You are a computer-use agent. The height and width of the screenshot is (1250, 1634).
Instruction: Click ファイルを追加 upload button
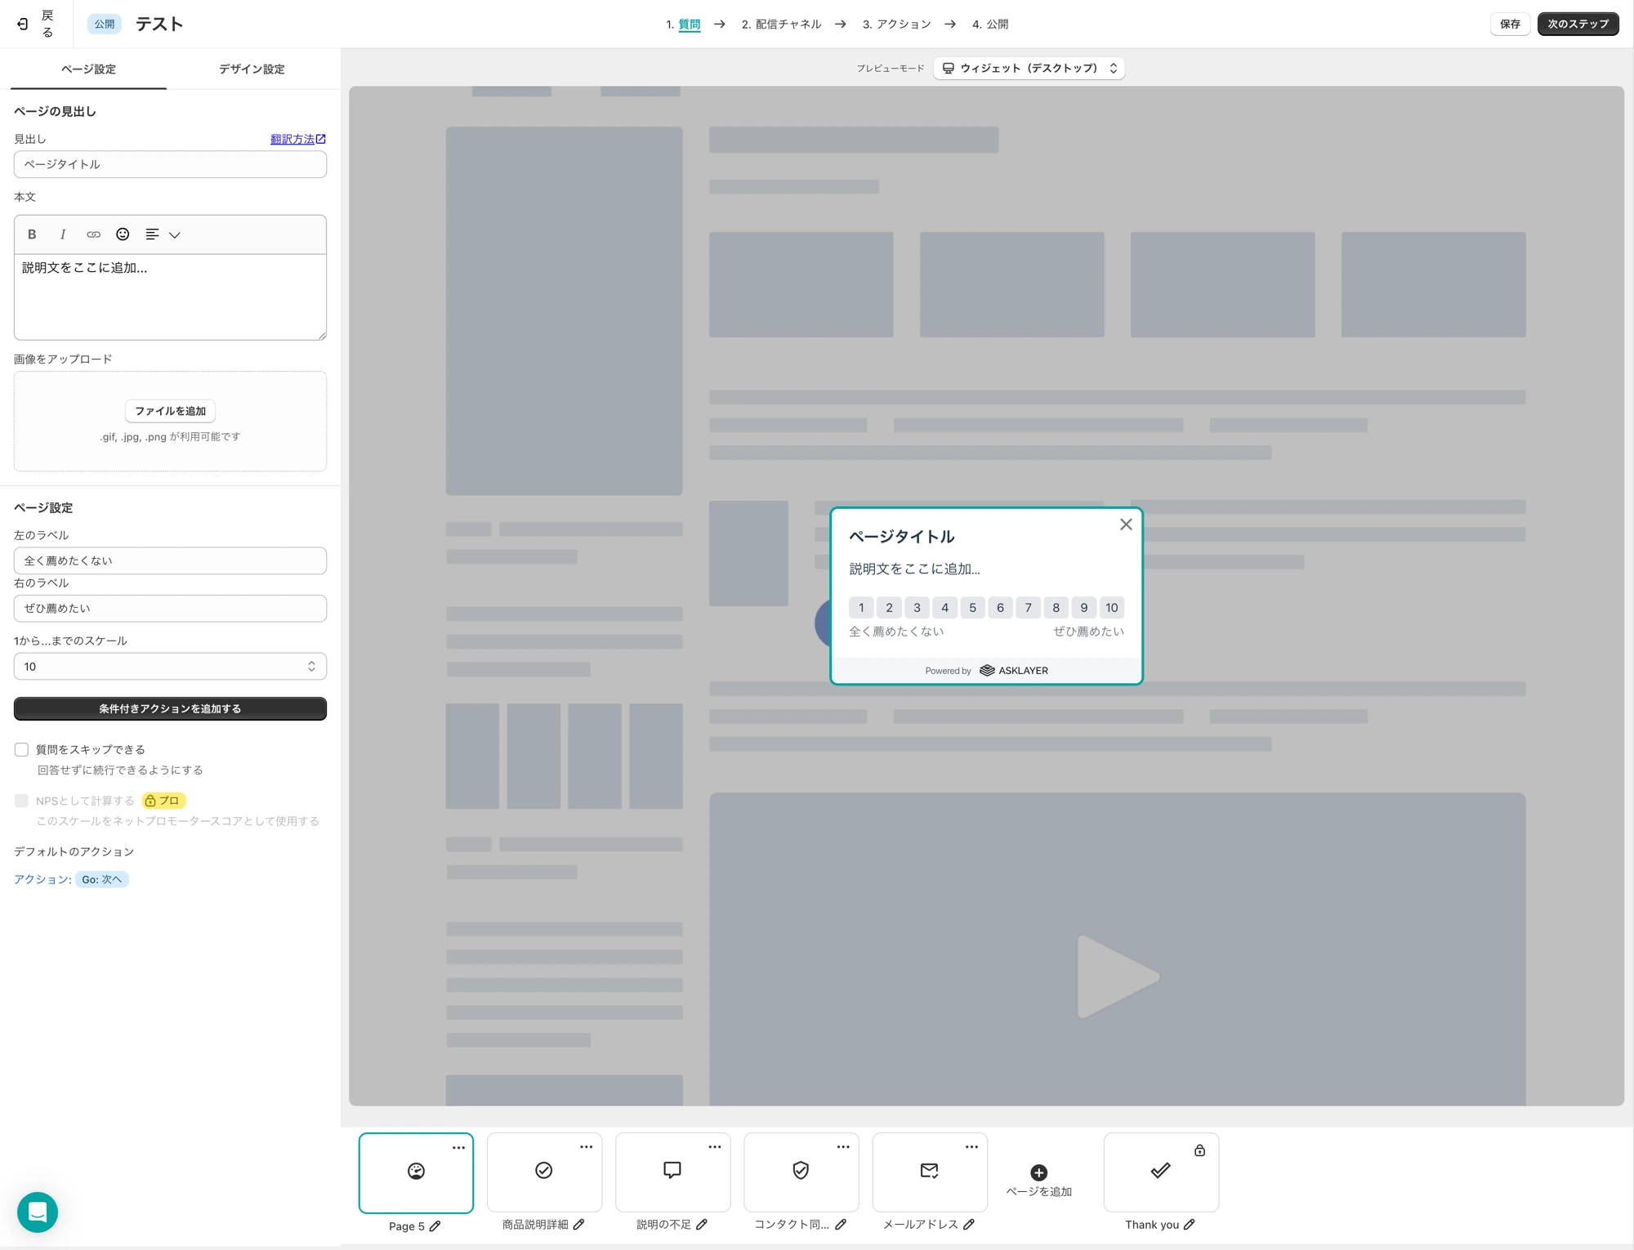170,411
